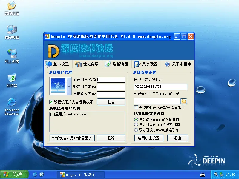This screenshot has width=239, height=179.
Task: Select 设为百度(Baidu)搜索引擎 option
Action: (135, 129)
